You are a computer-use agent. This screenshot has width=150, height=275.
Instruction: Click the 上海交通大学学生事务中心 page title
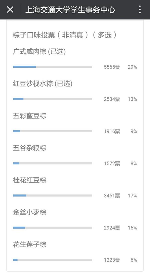click(70, 10)
